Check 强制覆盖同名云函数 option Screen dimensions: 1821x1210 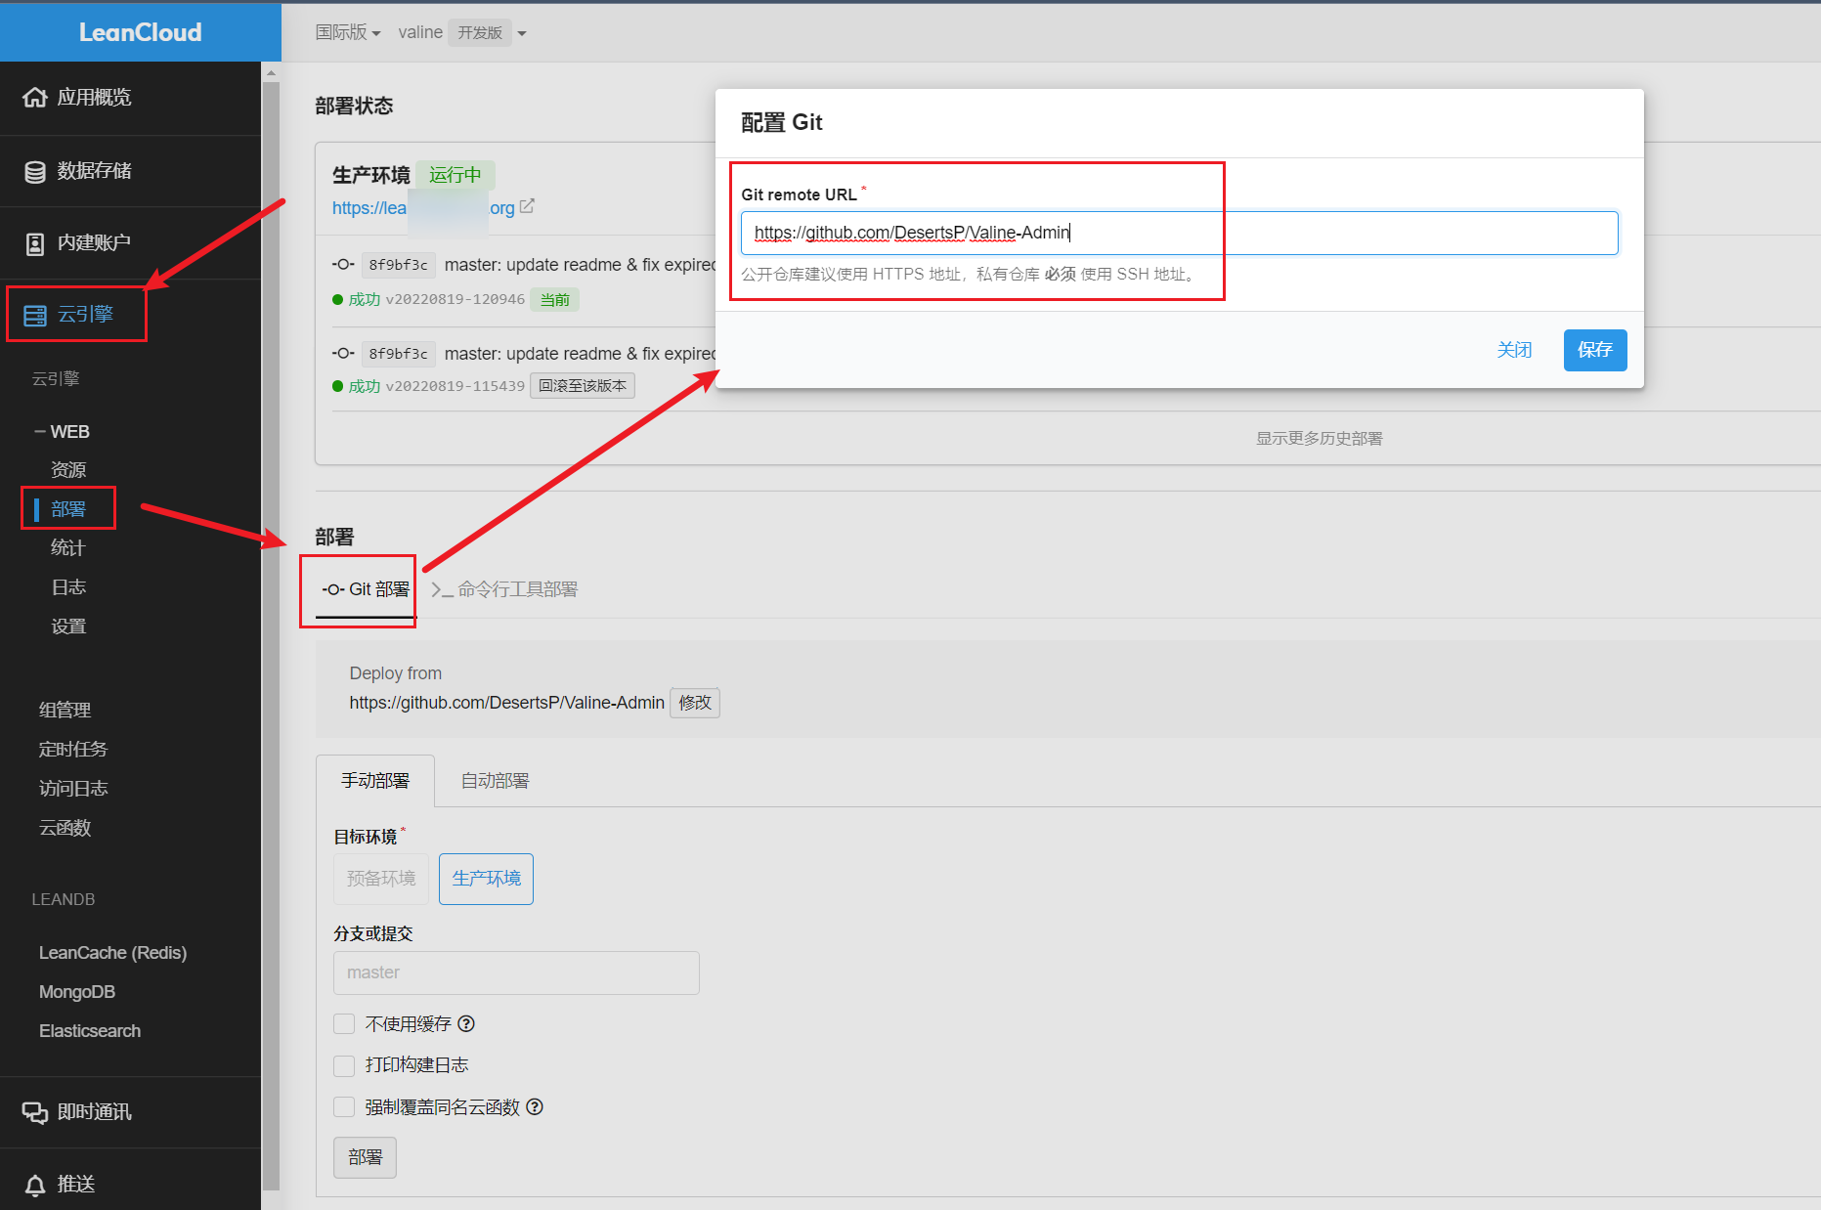(x=344, y=1106)
